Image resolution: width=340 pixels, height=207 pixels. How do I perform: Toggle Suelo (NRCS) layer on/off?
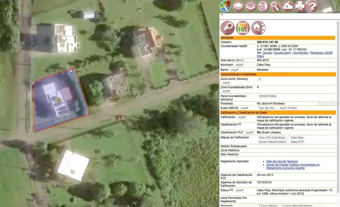[x=244, y=108]
